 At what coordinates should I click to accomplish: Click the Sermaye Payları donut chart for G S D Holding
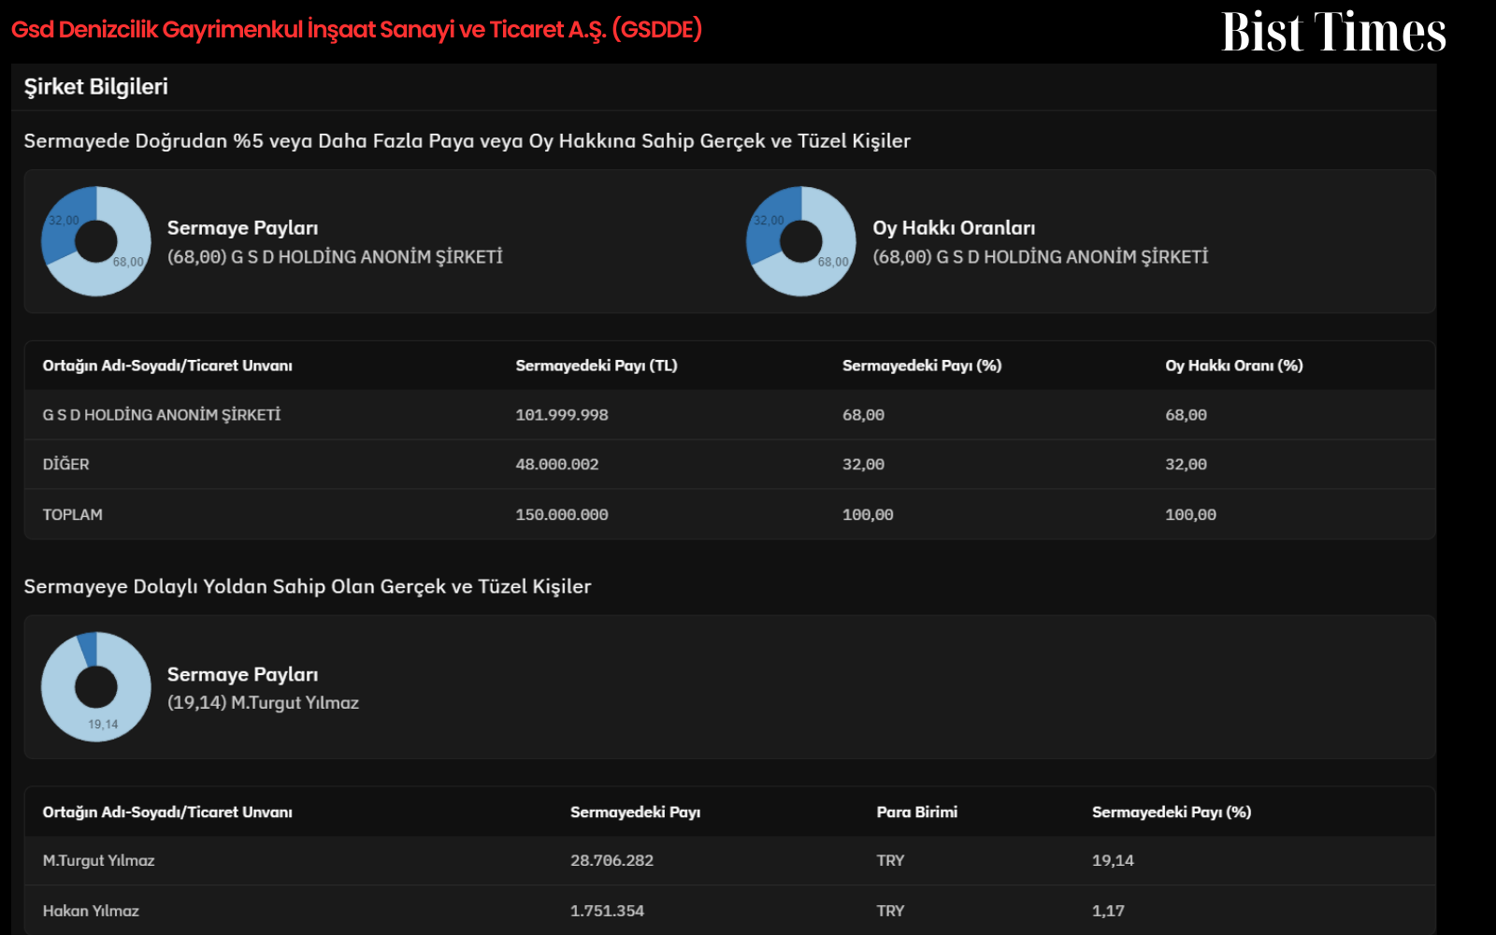[x=96, y=241]
